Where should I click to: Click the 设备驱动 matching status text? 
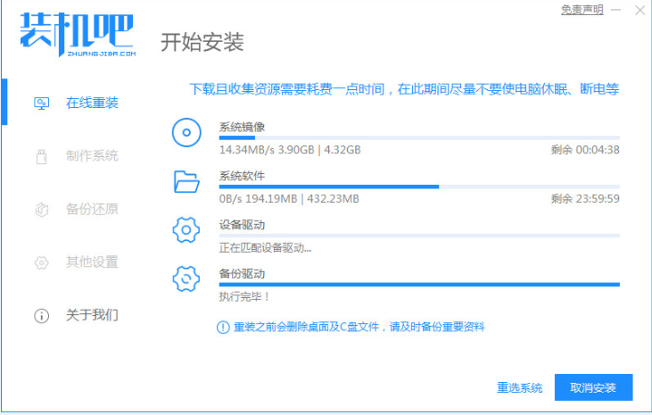pos(266,247)
